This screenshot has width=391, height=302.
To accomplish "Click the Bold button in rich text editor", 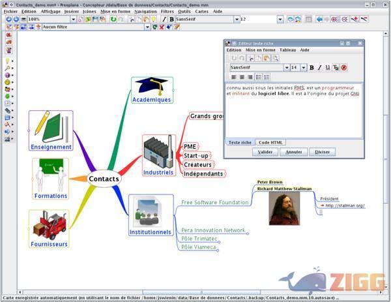I will [311, 67].
